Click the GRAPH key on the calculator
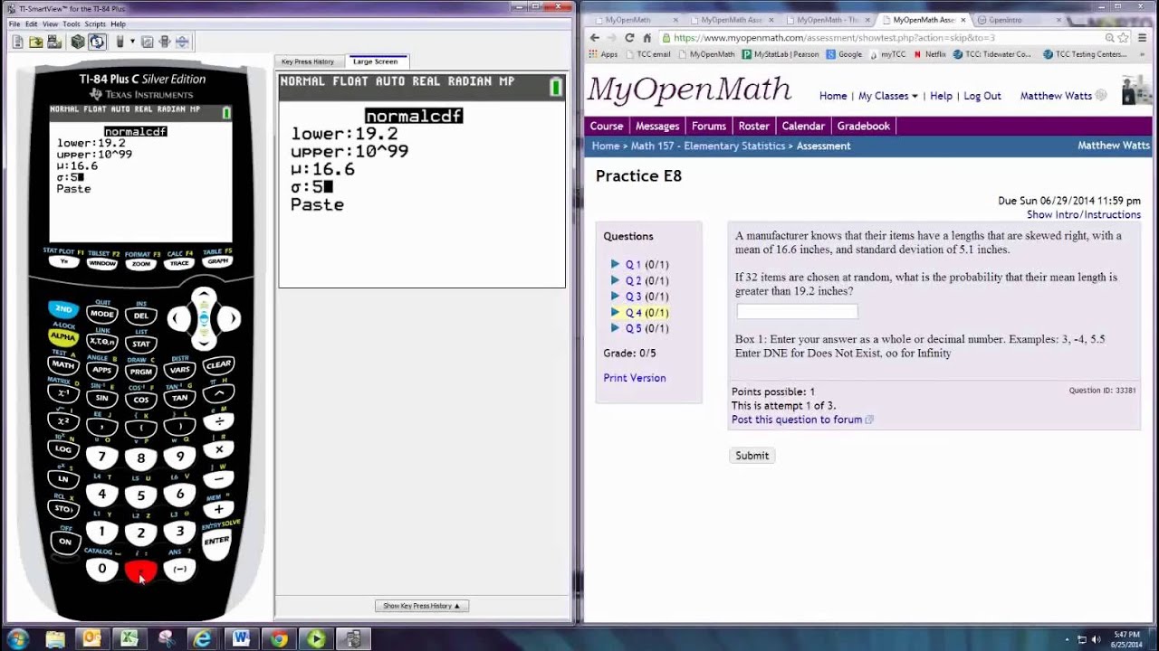 pos(217,261)
